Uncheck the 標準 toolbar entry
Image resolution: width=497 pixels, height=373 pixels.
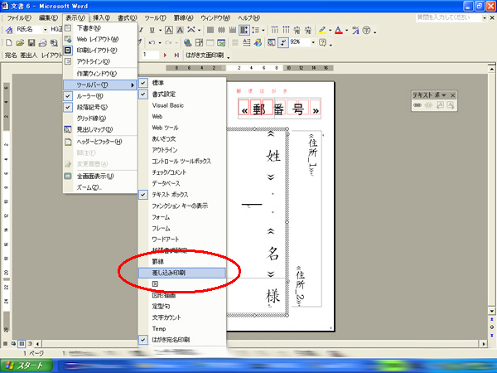182,83
